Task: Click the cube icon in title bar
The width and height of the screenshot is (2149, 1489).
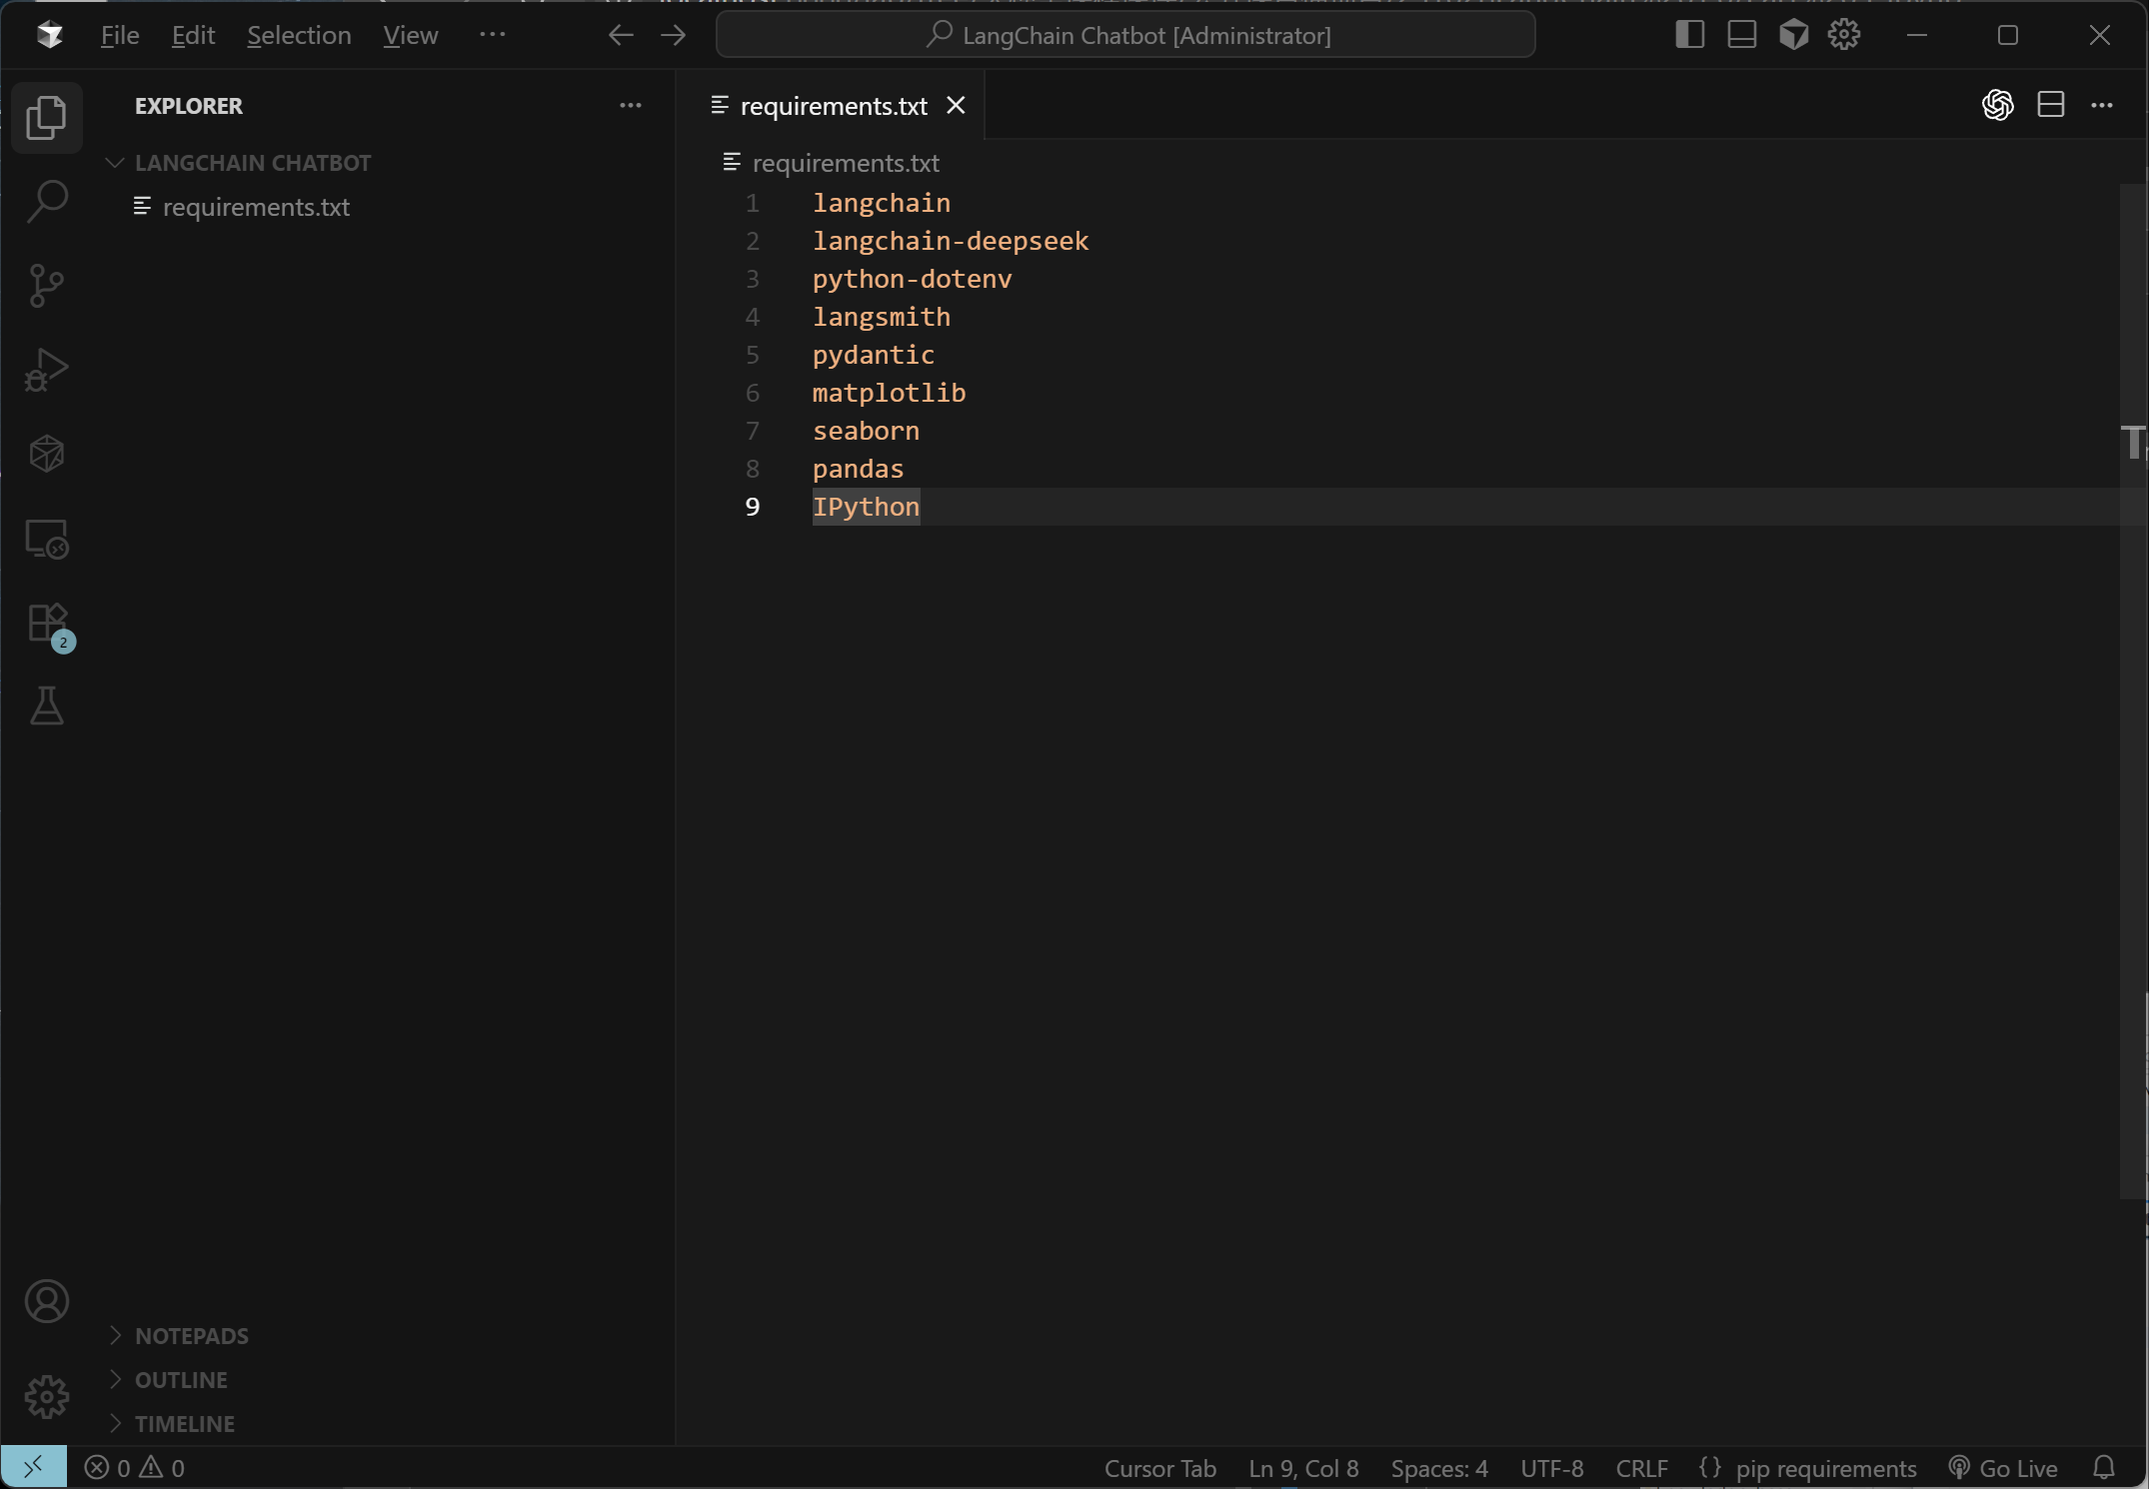Action: pos(1794,35)
